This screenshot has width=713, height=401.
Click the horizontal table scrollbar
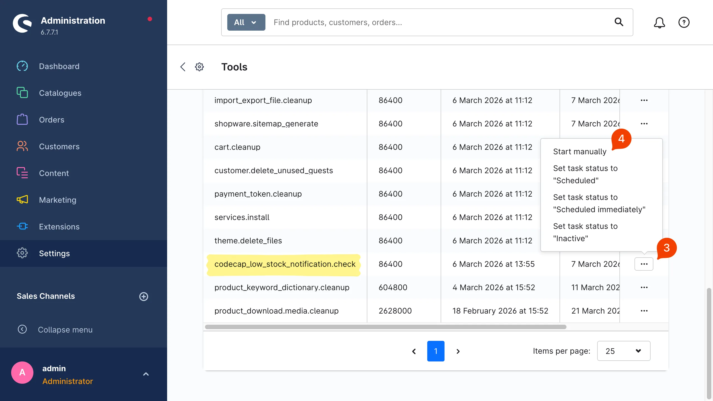tap(385, 327)
